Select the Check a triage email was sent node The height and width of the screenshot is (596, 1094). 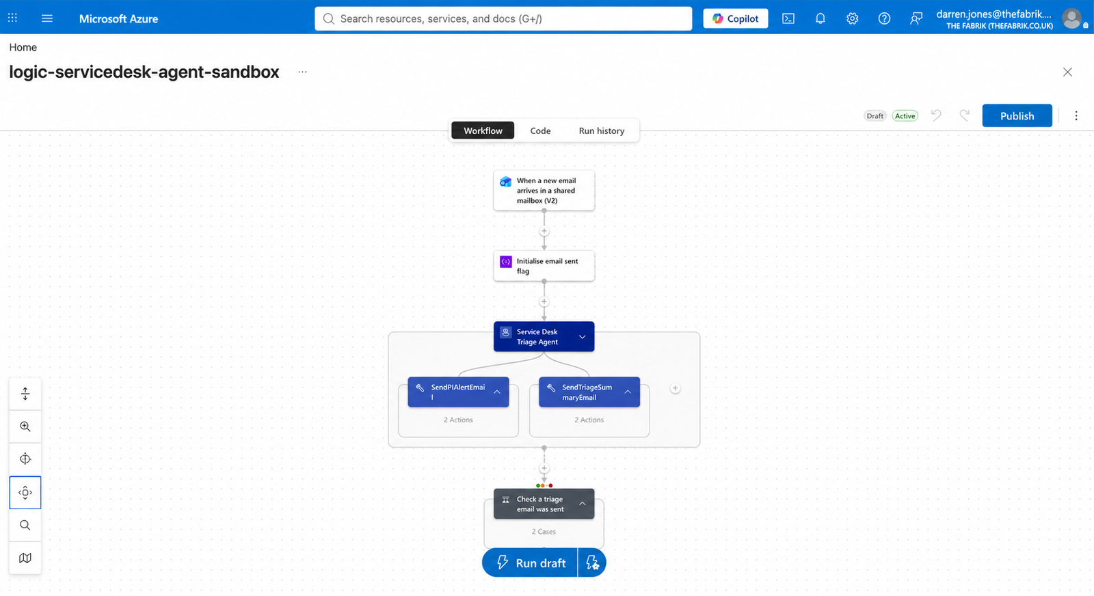pyautogui.click(x=544, y=504)
